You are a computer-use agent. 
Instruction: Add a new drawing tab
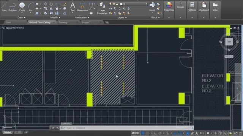pos(107,23)
